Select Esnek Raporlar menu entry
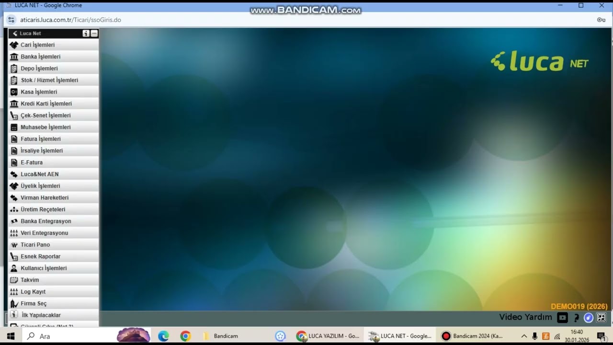The width and height of the screenshot is (613, 345). (x=54, y=256)
